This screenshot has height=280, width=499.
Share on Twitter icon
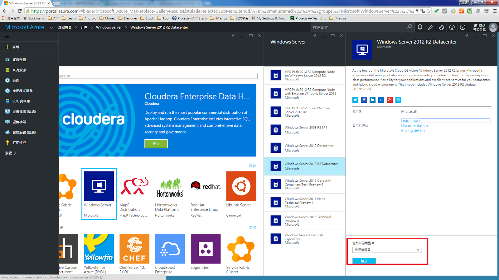(355, 100)
